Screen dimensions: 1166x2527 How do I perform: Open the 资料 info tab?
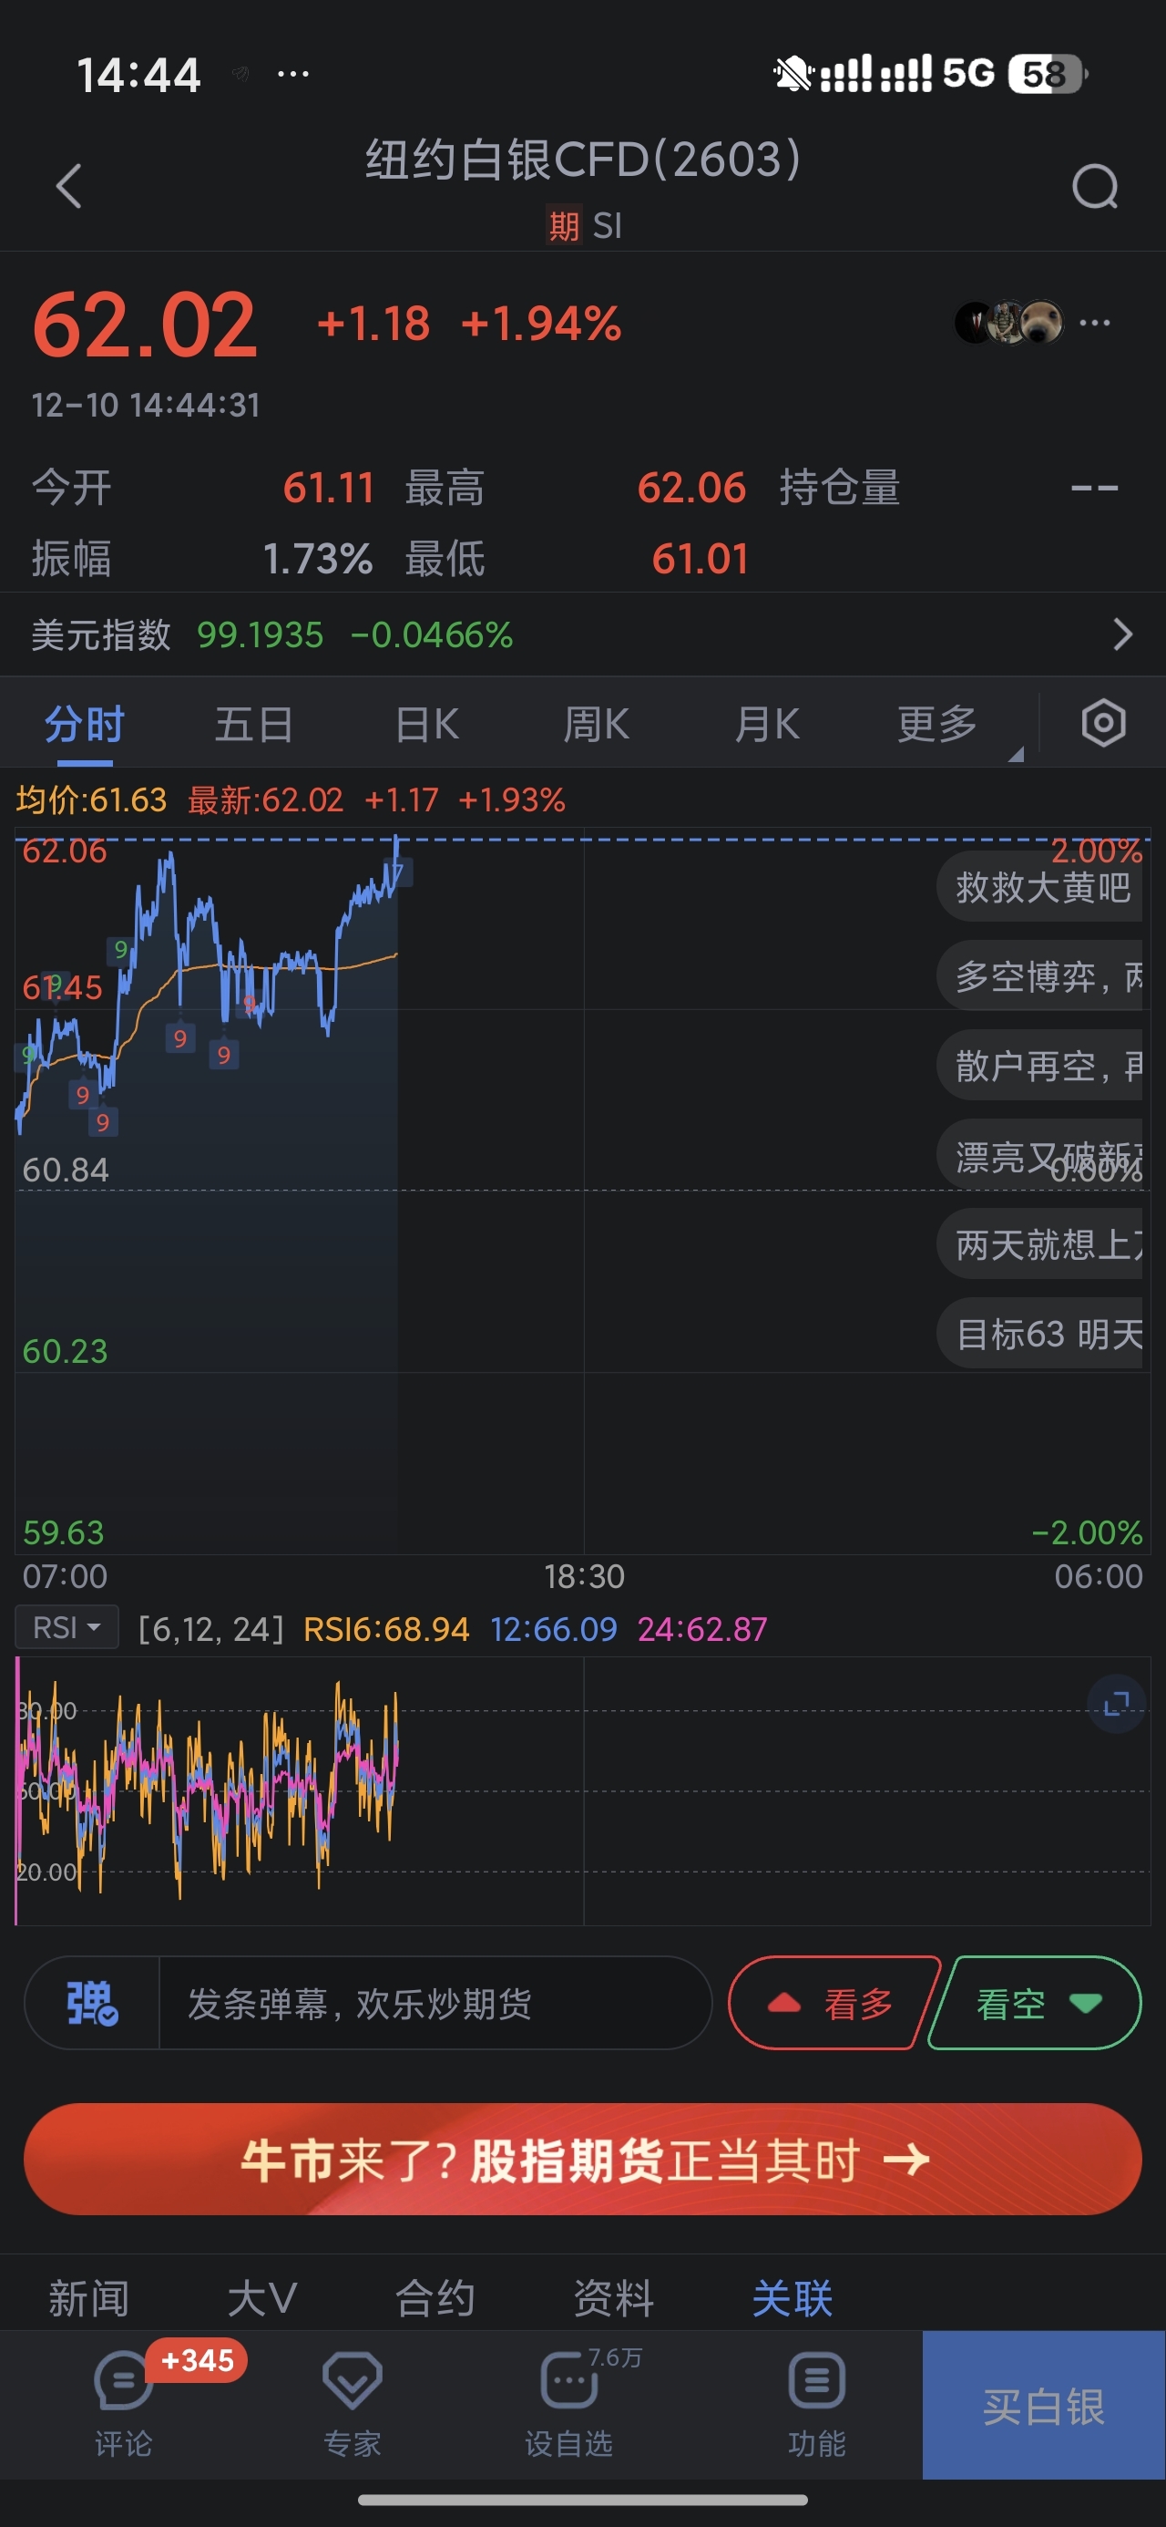(x=614, y=2297)
